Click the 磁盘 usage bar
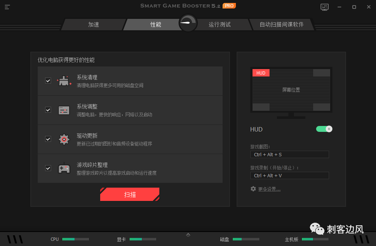376x246 pixels. (x=246, y=239)
